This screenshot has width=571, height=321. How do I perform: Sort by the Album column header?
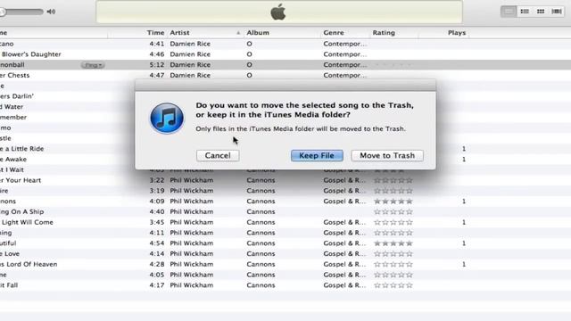pos(282,33)
